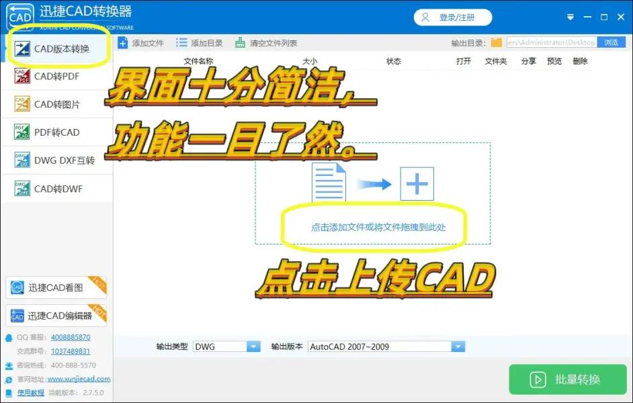Screen dimensions: 633x403
Task: Click the 文件名称 column header
Action: (198, 61)
